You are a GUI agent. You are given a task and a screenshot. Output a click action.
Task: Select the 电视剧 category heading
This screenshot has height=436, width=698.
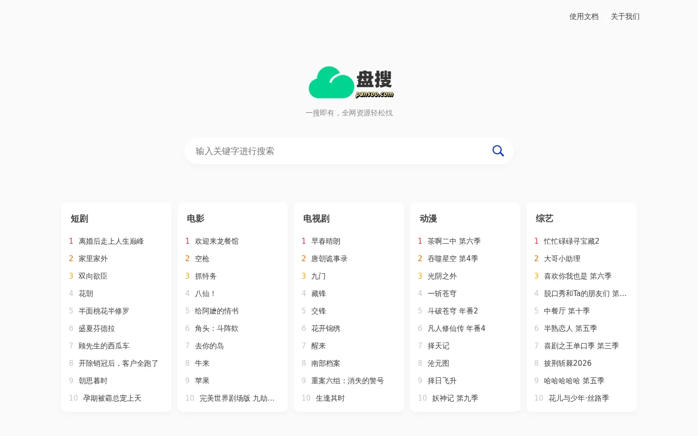(316, 218)
